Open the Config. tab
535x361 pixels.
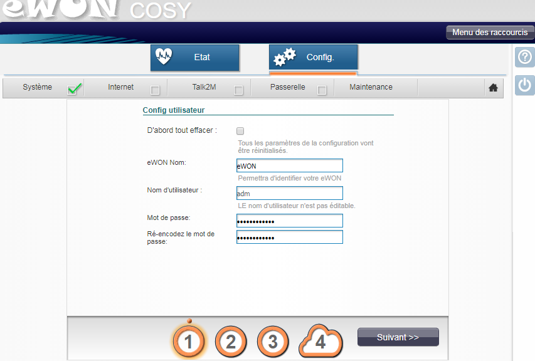point(313,58)
